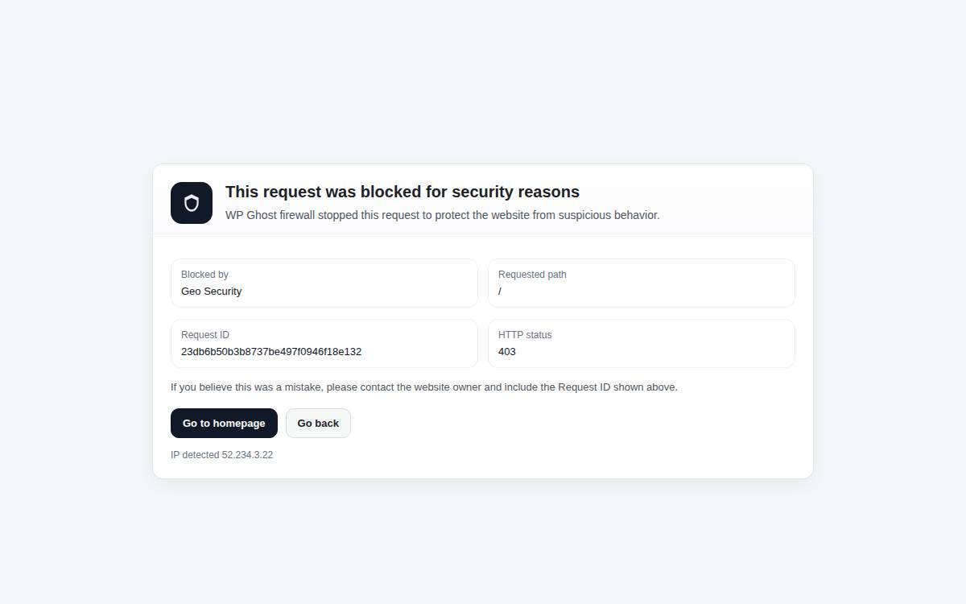Click the WP Ghost firewall description text

[443, 215]
